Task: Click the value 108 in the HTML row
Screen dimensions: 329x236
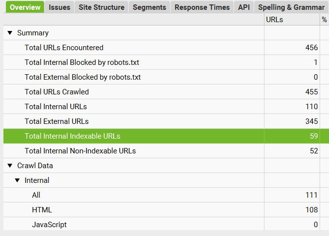Action: (312, 210)
